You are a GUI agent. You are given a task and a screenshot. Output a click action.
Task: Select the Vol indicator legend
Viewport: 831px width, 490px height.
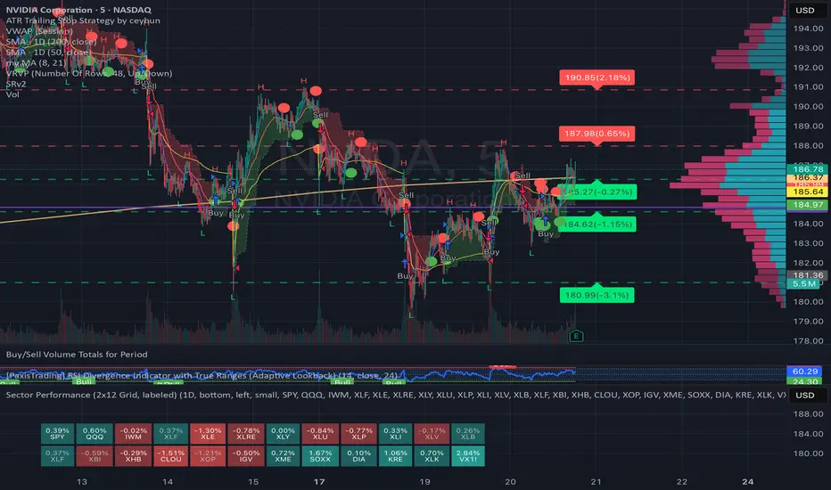click(12, 94)
